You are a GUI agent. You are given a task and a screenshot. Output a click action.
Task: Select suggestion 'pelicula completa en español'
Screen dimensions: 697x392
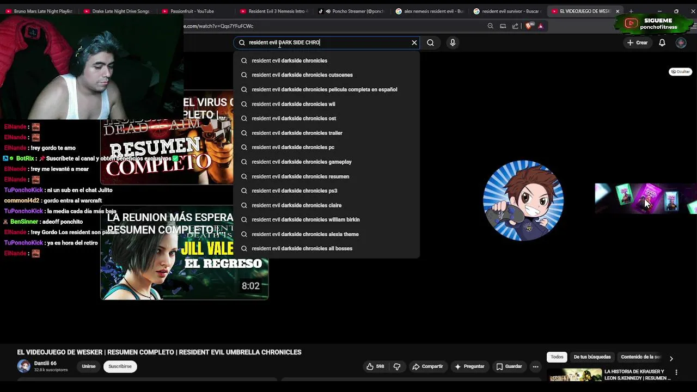coord(327,89)
